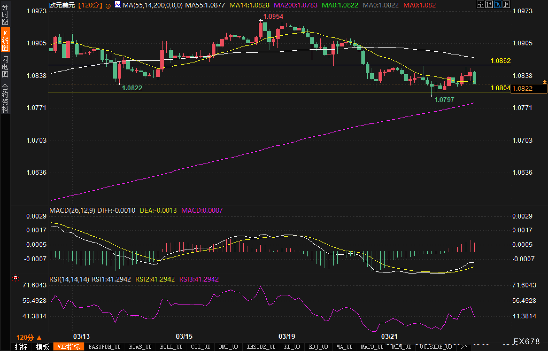This screenshot has width=548, height=351.
Task: Select the VIP指标 tab
Action: (69, 347)
